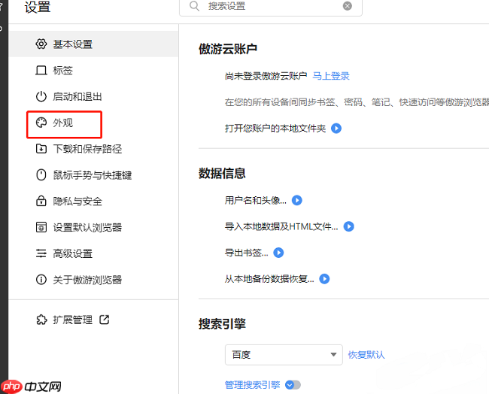489x394 pixels.
Task: Open 下载和保存路径 settings
Action: [93, 149]
